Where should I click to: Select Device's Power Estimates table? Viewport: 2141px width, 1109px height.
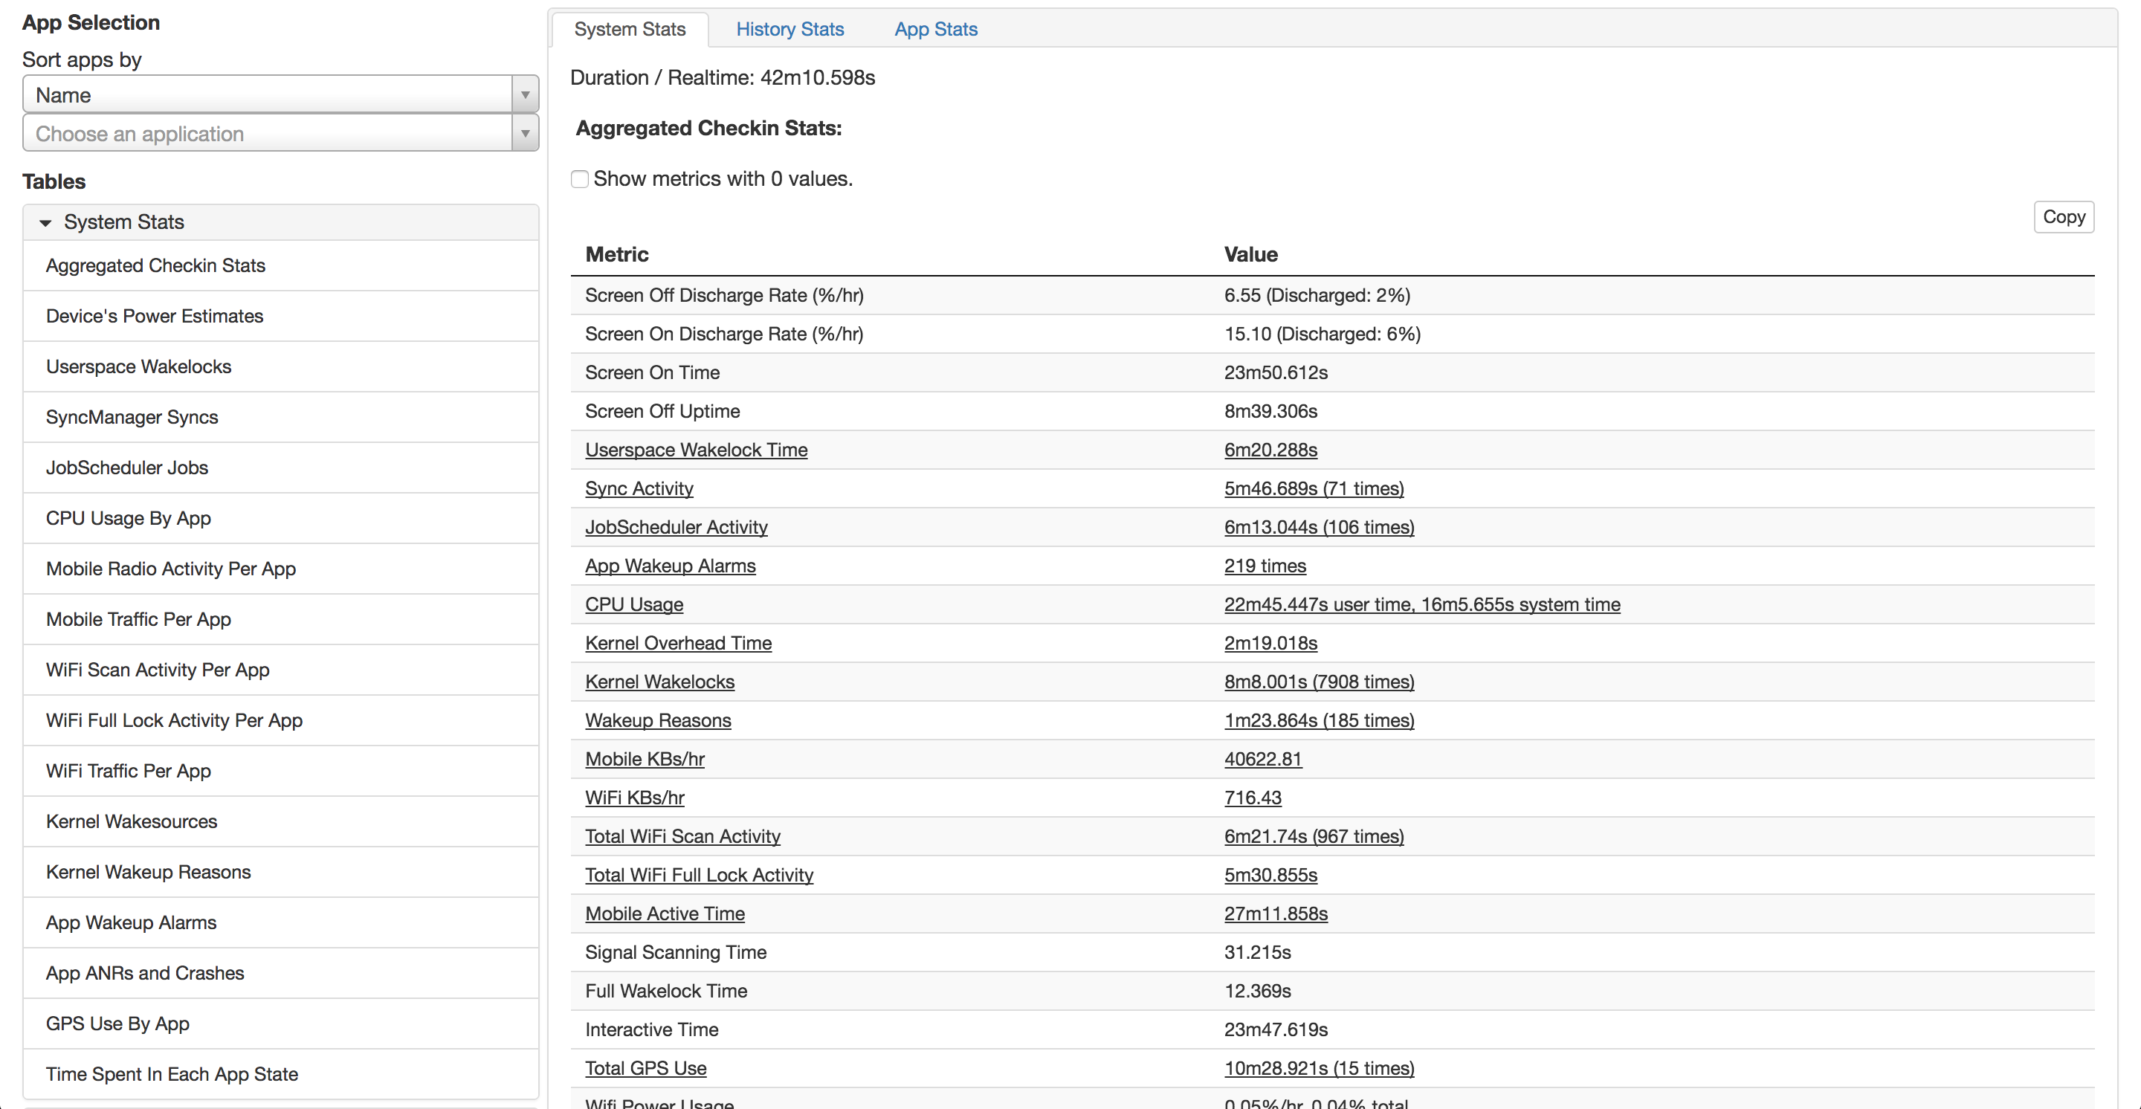155,316
